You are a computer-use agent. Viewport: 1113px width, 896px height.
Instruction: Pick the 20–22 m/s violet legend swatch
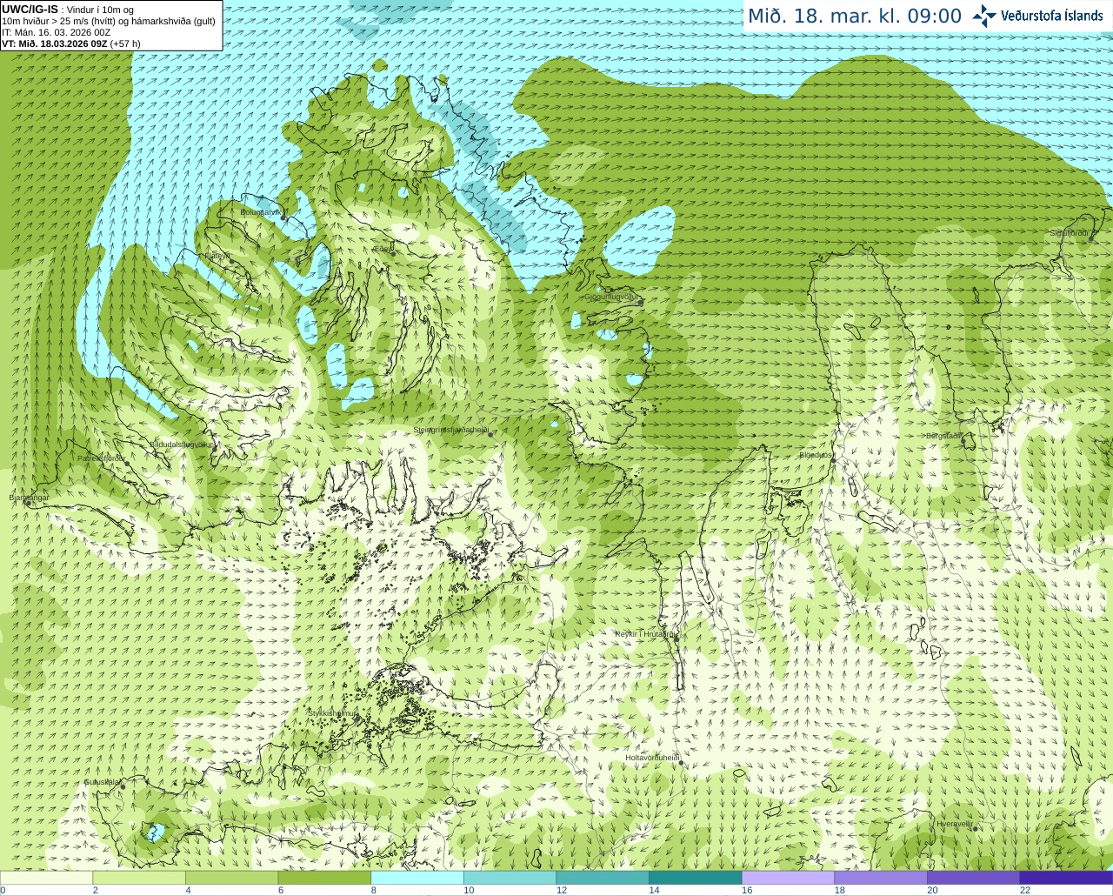974,878
